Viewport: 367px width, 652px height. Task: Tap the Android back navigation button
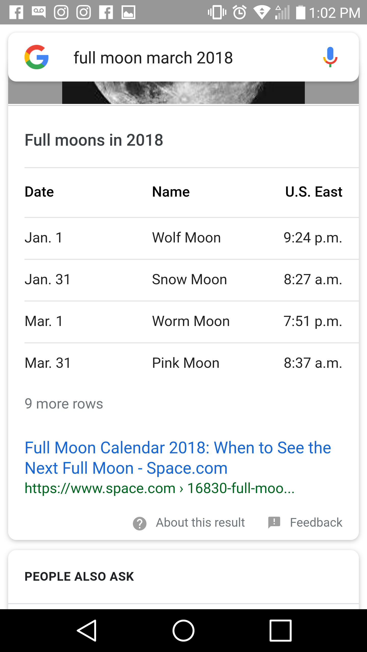point(87,631)
